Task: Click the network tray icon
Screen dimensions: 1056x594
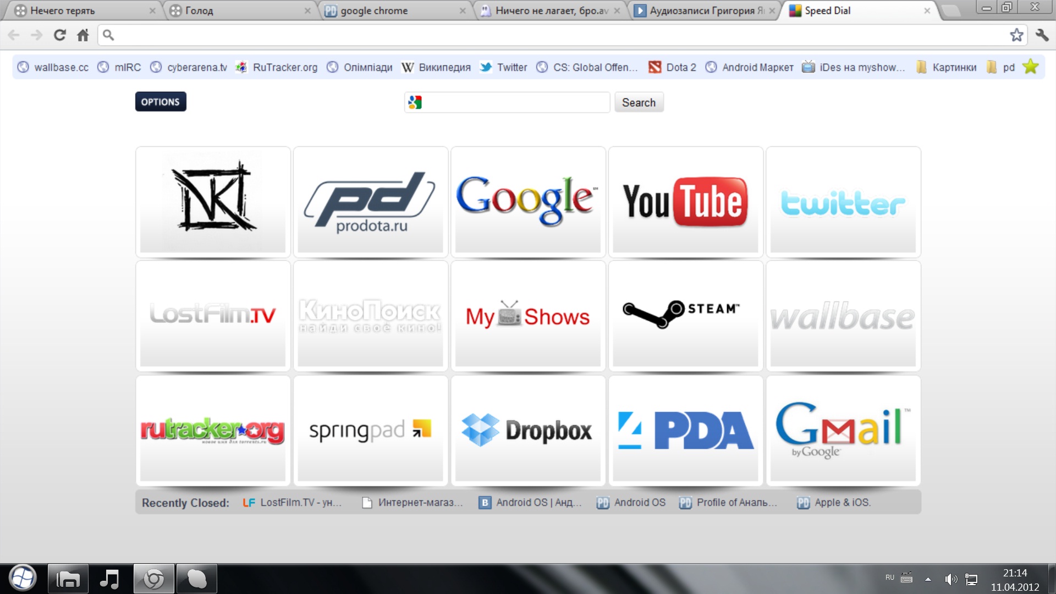Action: click(972, 579)
